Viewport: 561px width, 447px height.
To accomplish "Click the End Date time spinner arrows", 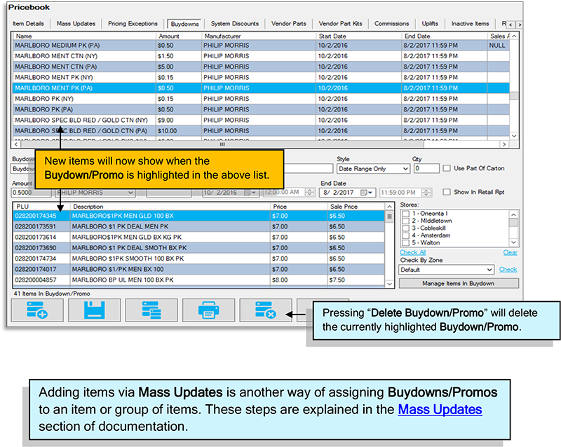I will pos(426,193).
